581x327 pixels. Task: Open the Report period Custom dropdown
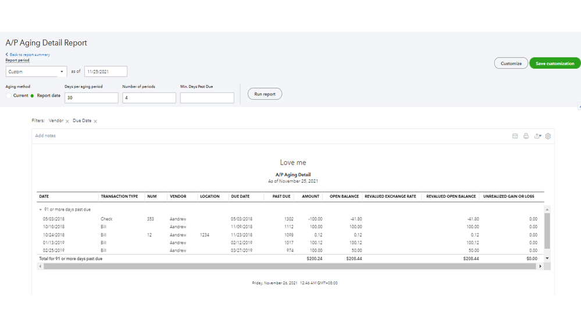click(36, 72)
